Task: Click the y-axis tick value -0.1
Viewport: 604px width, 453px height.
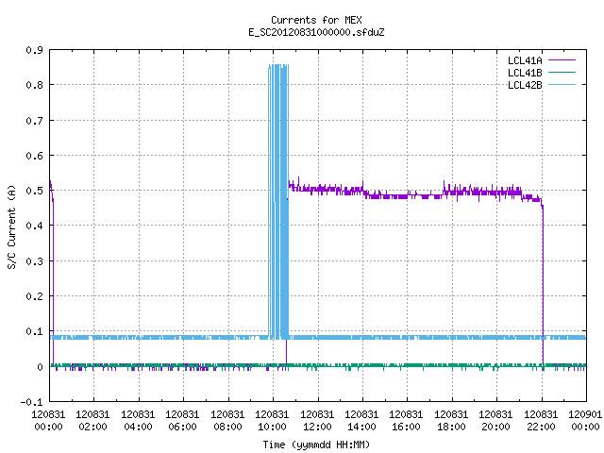Action: click(x=31, y=402)
